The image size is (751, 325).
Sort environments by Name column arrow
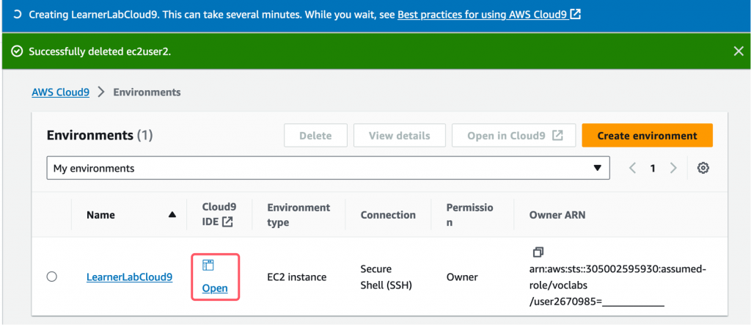pos(172,215)
